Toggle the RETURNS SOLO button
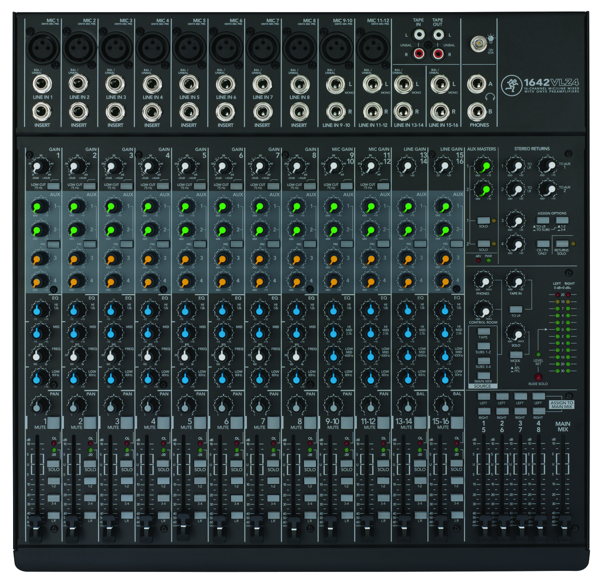The image size is (603, 584). (562, 244)
